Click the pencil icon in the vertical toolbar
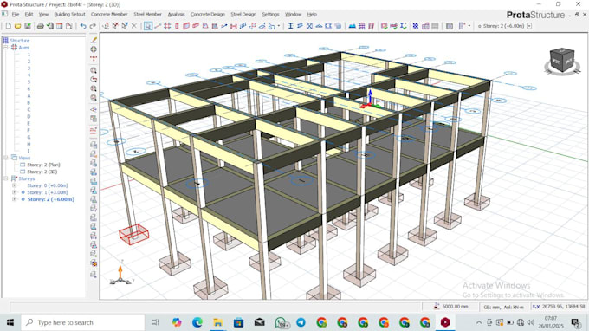Screen dimensions: 589x331 coord(94,40)
